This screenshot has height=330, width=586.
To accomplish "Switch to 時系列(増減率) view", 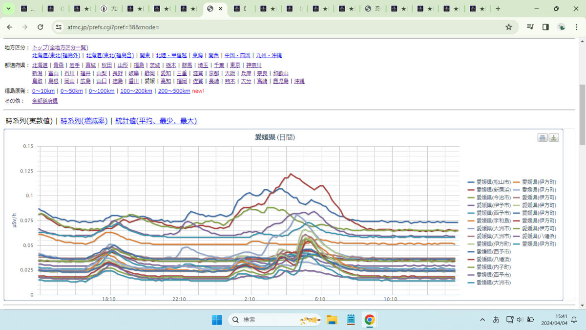I will 84,121.
